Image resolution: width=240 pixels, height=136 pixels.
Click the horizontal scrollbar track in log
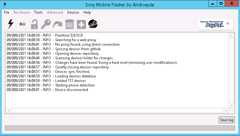tap(117, 110)
